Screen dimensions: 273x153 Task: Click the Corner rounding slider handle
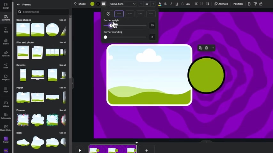pos(105,37)
